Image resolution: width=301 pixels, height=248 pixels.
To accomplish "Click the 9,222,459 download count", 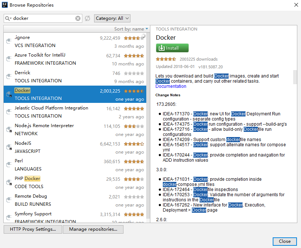I will point(110,38).
